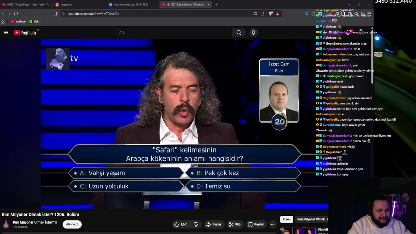Subscribe using the 'Abone ol' button
The image size is (416, 234).
coord(72,224)
